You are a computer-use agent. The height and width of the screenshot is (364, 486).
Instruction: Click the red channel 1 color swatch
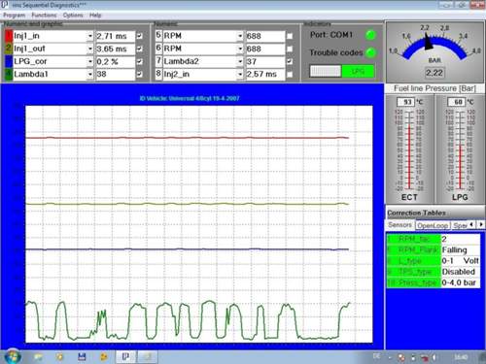9,36
